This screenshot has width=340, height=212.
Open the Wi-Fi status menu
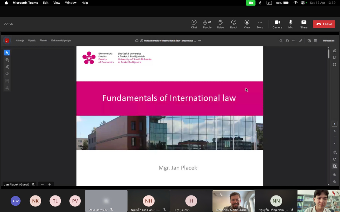[x=295, y=3]
